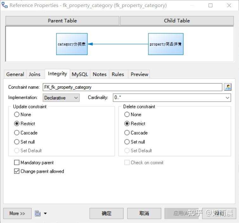239x223 pixels.
Task: Click the Child Table button
Action: click(x=177, y=21)
